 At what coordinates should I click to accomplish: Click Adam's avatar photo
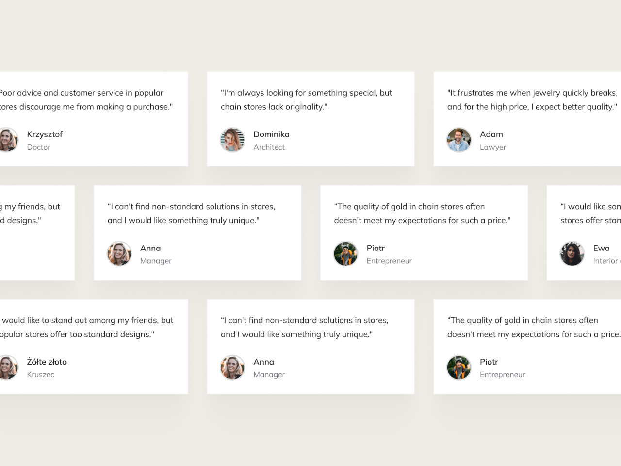(459, 140)
